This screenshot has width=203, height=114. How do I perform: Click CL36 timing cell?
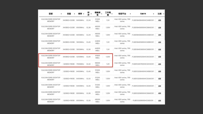coord(88,49)
